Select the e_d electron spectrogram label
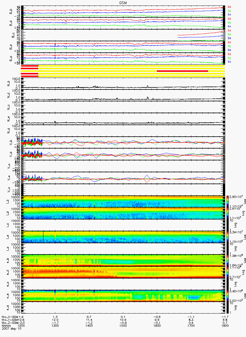This screenshot has height=337, width=246. pos(7,272)
